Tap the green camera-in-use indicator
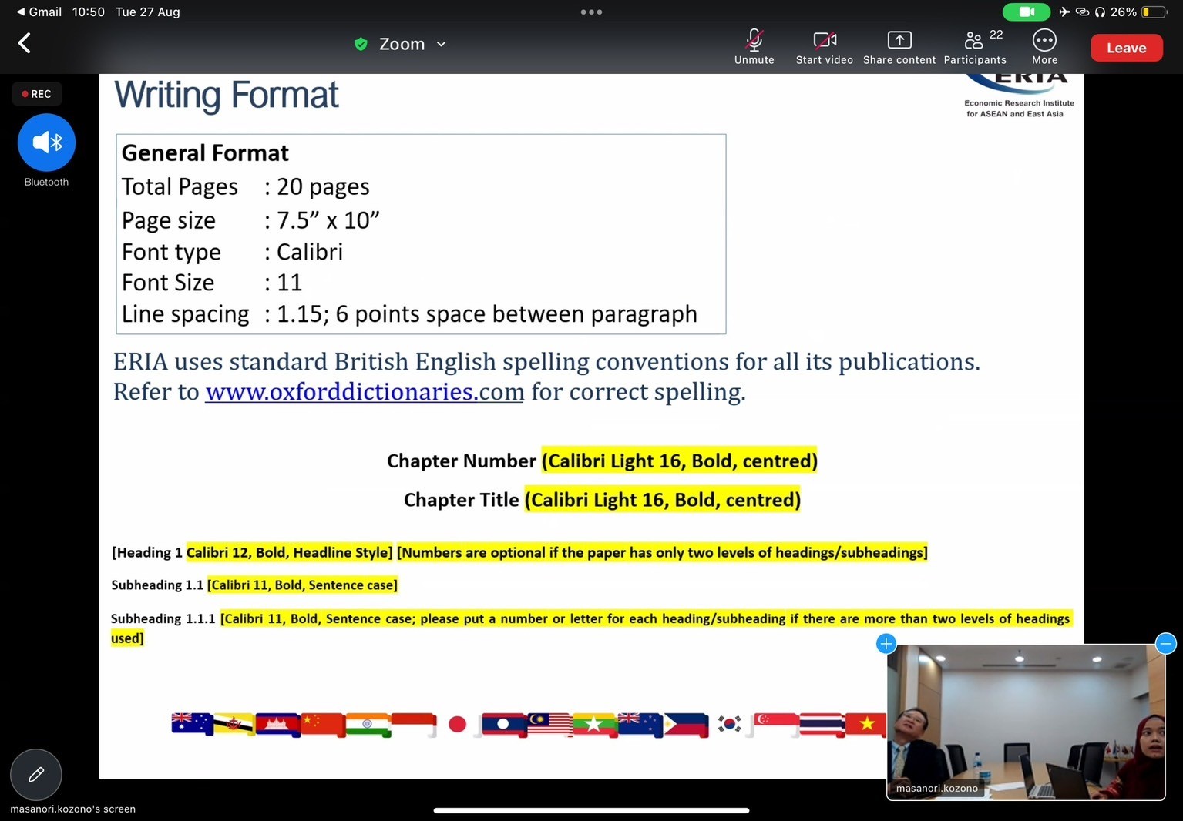This screenshot has width=1183, height=821. click(x=1026, y=12)
